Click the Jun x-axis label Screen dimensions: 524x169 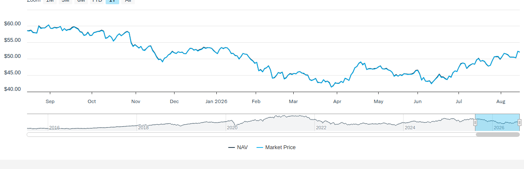click(x=418, y=101)
